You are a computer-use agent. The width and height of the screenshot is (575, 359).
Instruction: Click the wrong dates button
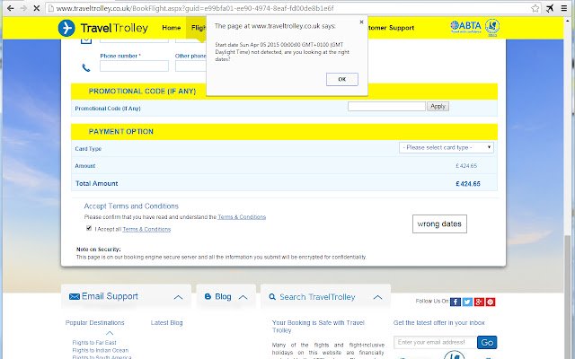pyautogui.click(x=439, y=223)
